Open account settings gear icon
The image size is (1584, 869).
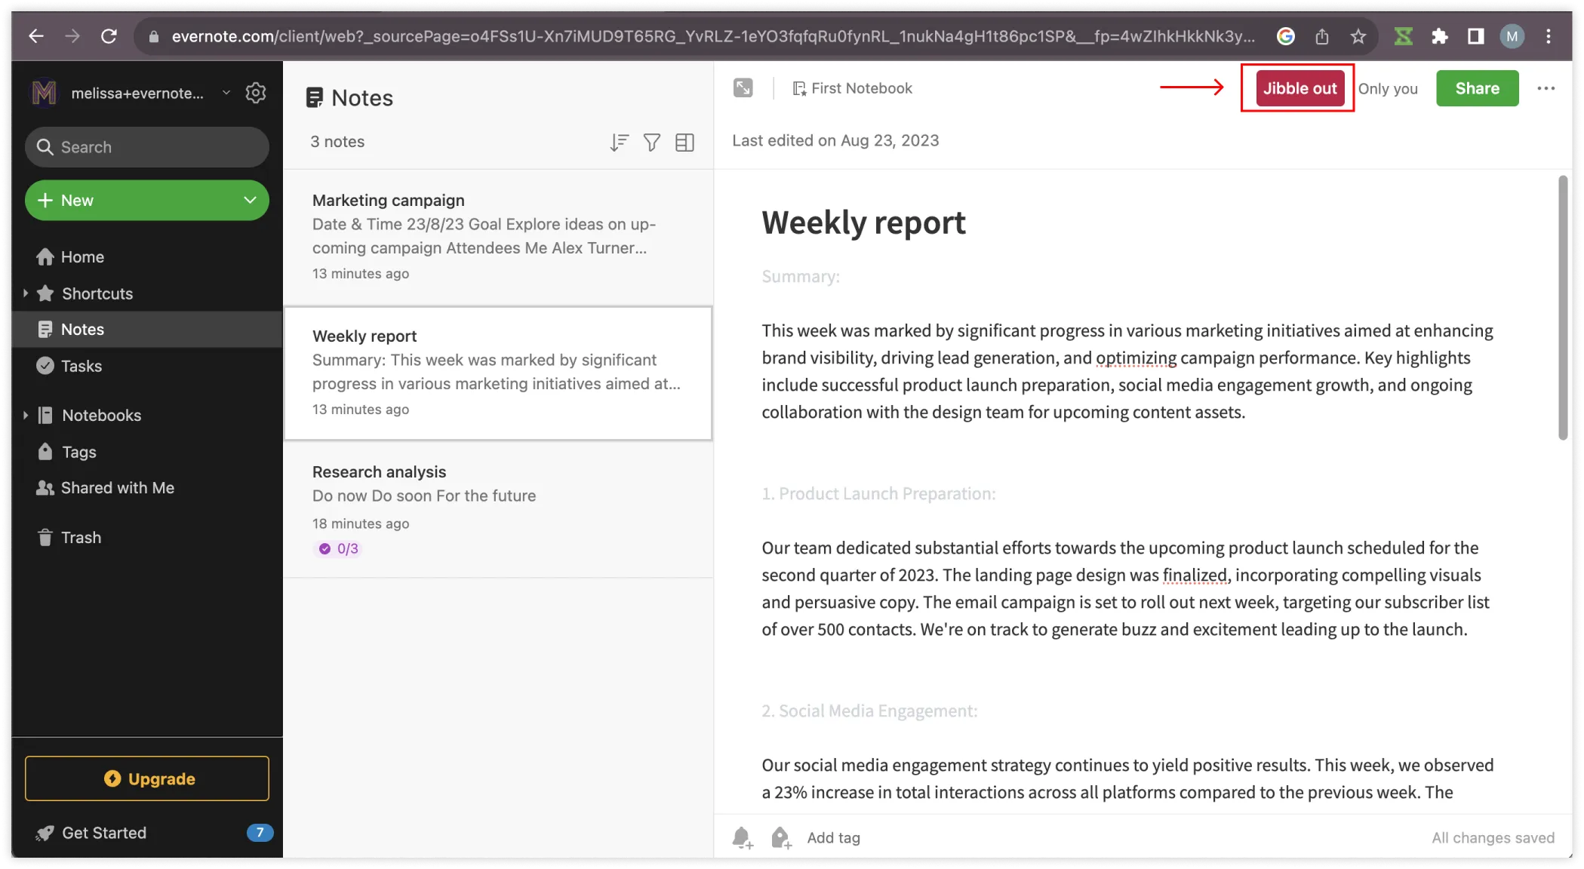click(256, 93)
